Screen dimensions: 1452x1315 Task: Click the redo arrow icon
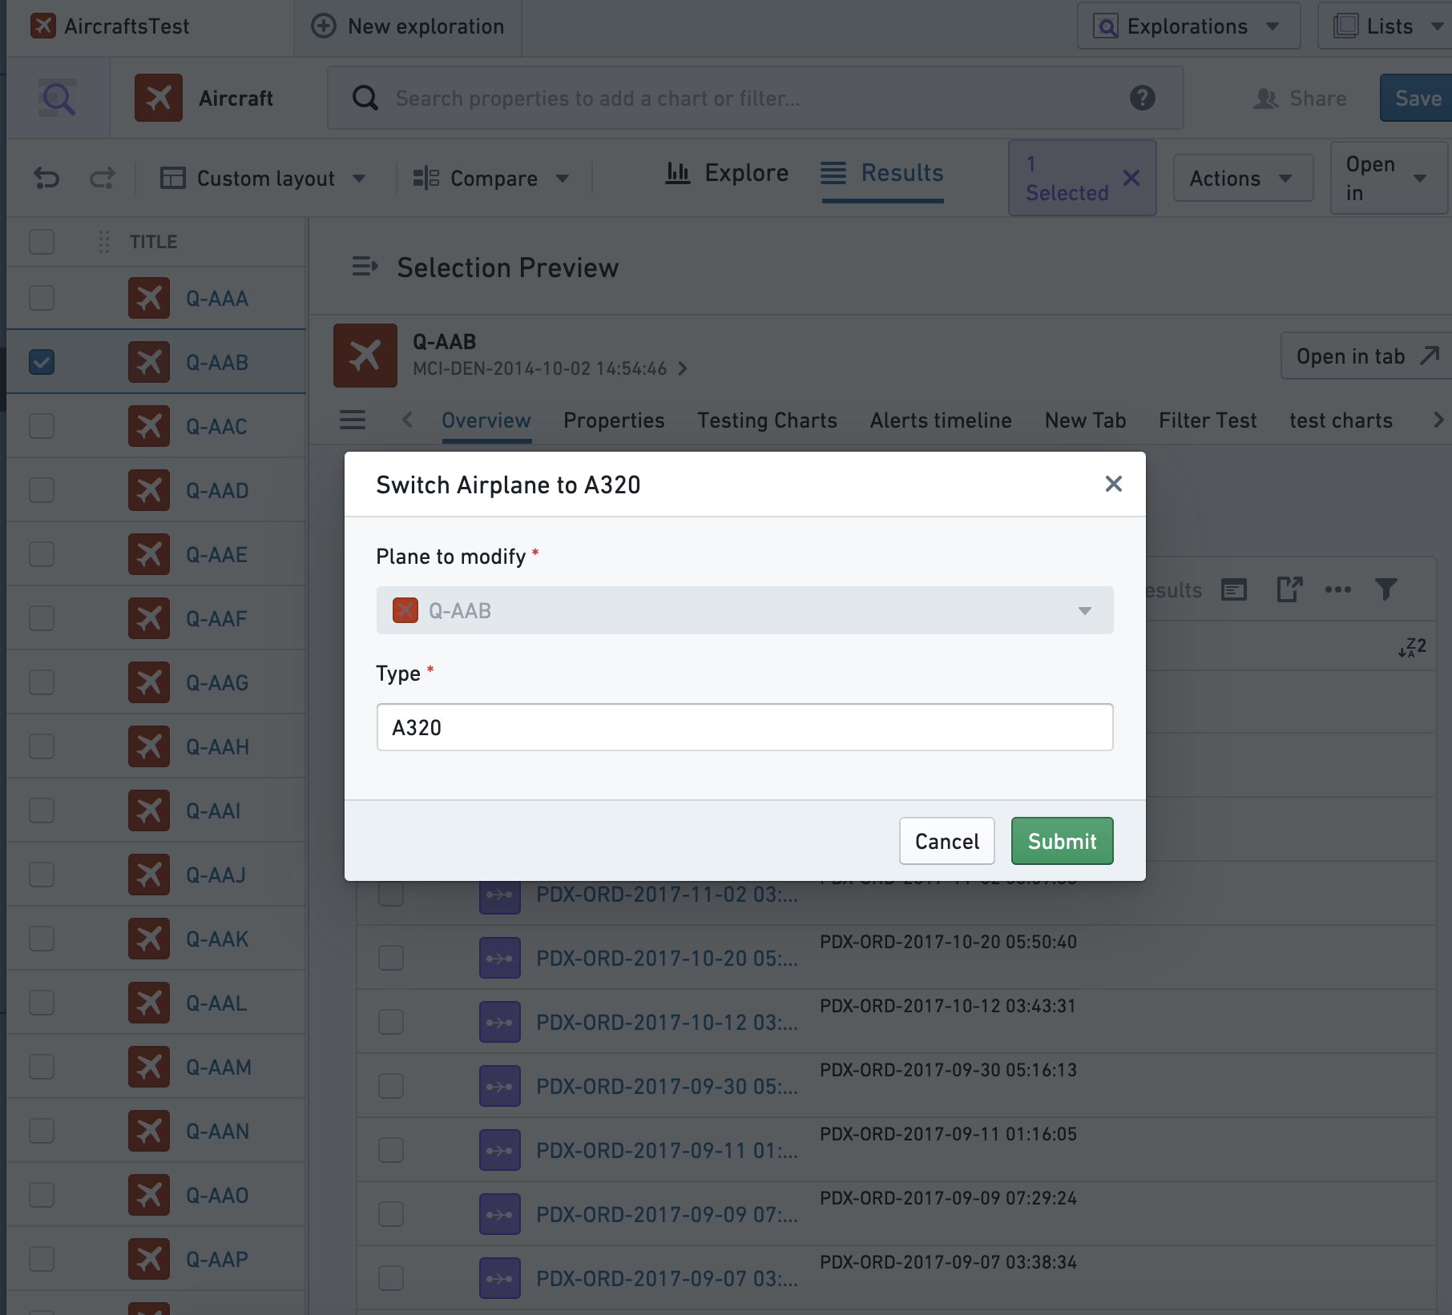coord(102,178)
